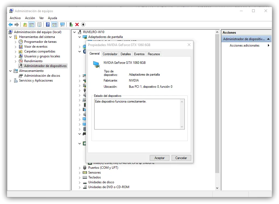Image resolution: width=279 pixels, height=204 pixels.
Task: Click the graphics card icon in Properties dialog
Action: [96, 64]
